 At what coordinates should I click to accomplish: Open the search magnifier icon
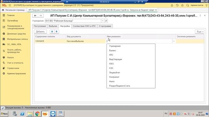[187, 5]
